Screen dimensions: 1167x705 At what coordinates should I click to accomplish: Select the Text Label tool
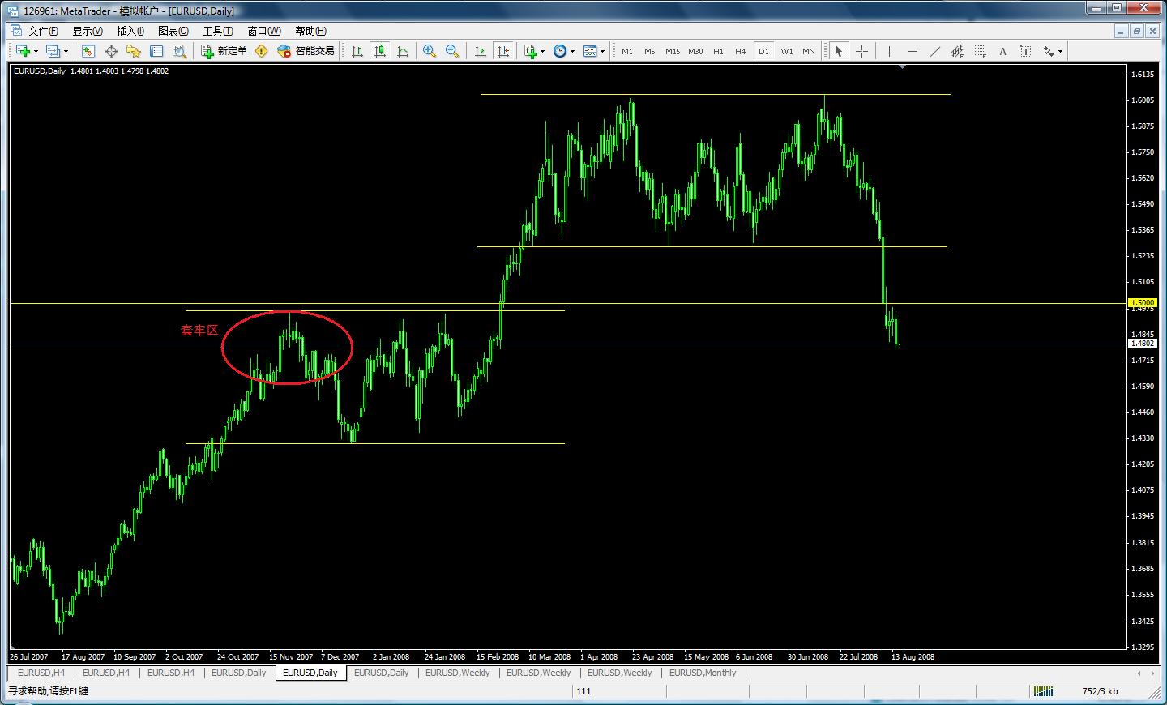pyautogui.click(x=1025, y=51)
